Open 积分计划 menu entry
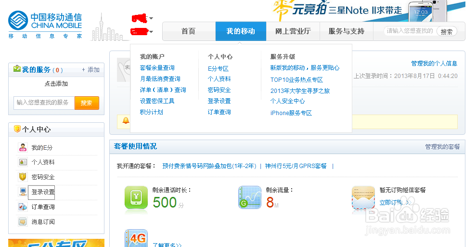The width and height of the screenshot is (476, 247). point(152,112)
